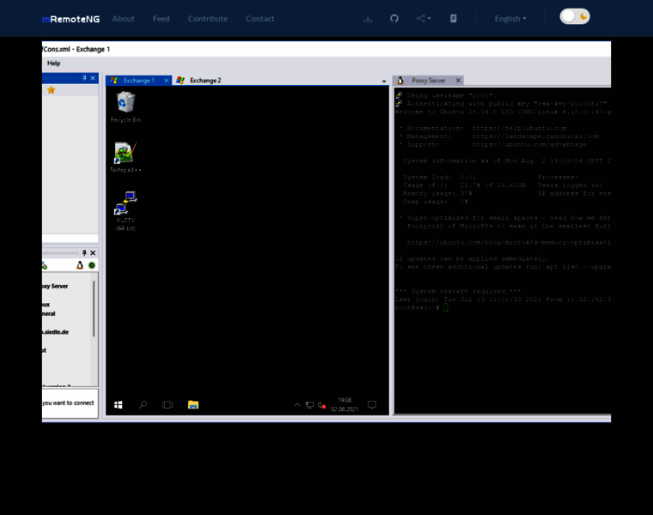Select the PuTTY (64-bit) desktop icon
Image resolution: width=653 pixels, height=515 pixels.
click(125, 211)
